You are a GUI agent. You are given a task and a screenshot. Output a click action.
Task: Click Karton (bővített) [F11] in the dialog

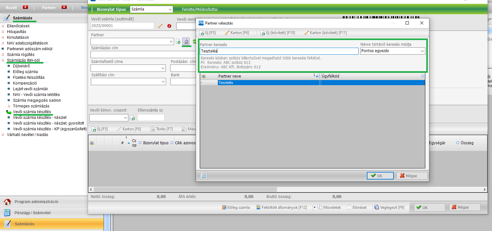click(x=325, y=33)
